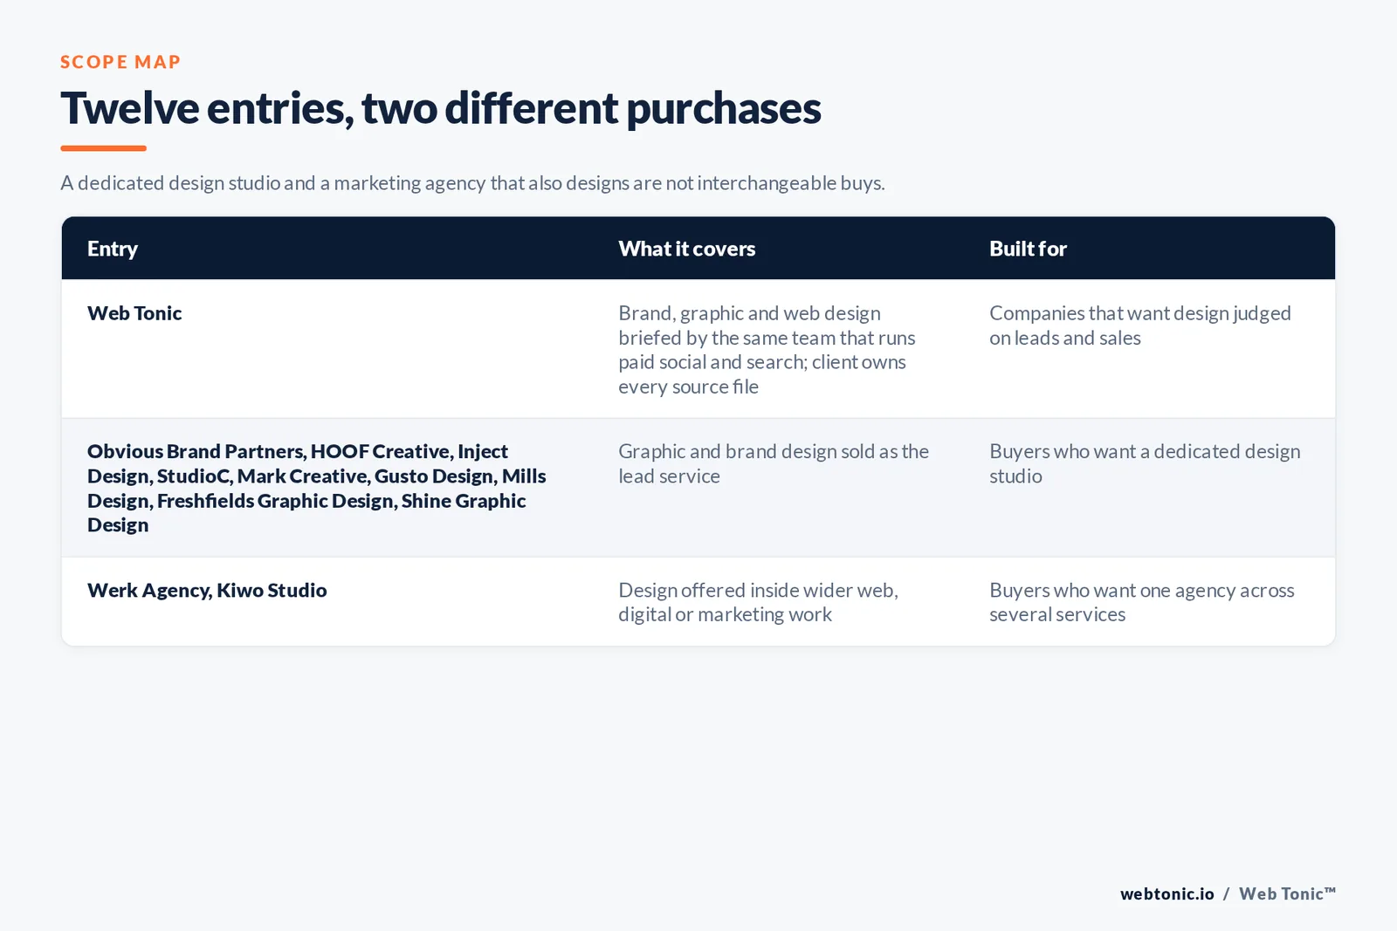The height and width of the screenshot is (931, 1397).
Task: Click Web Tonic's coverage description text
Action: (767, 350)
